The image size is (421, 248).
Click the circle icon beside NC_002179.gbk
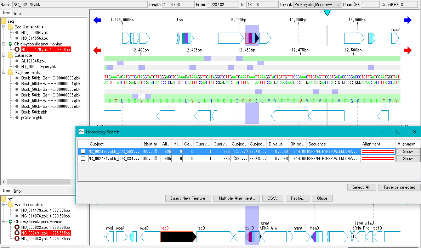(x=17, y=49)
